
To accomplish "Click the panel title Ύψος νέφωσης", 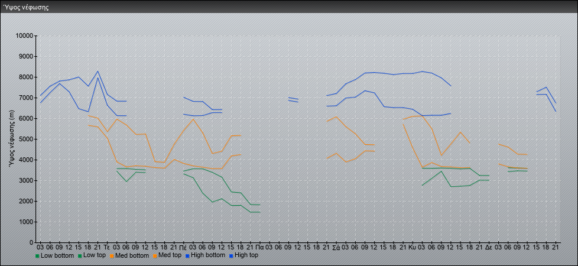I will [26, 7].
